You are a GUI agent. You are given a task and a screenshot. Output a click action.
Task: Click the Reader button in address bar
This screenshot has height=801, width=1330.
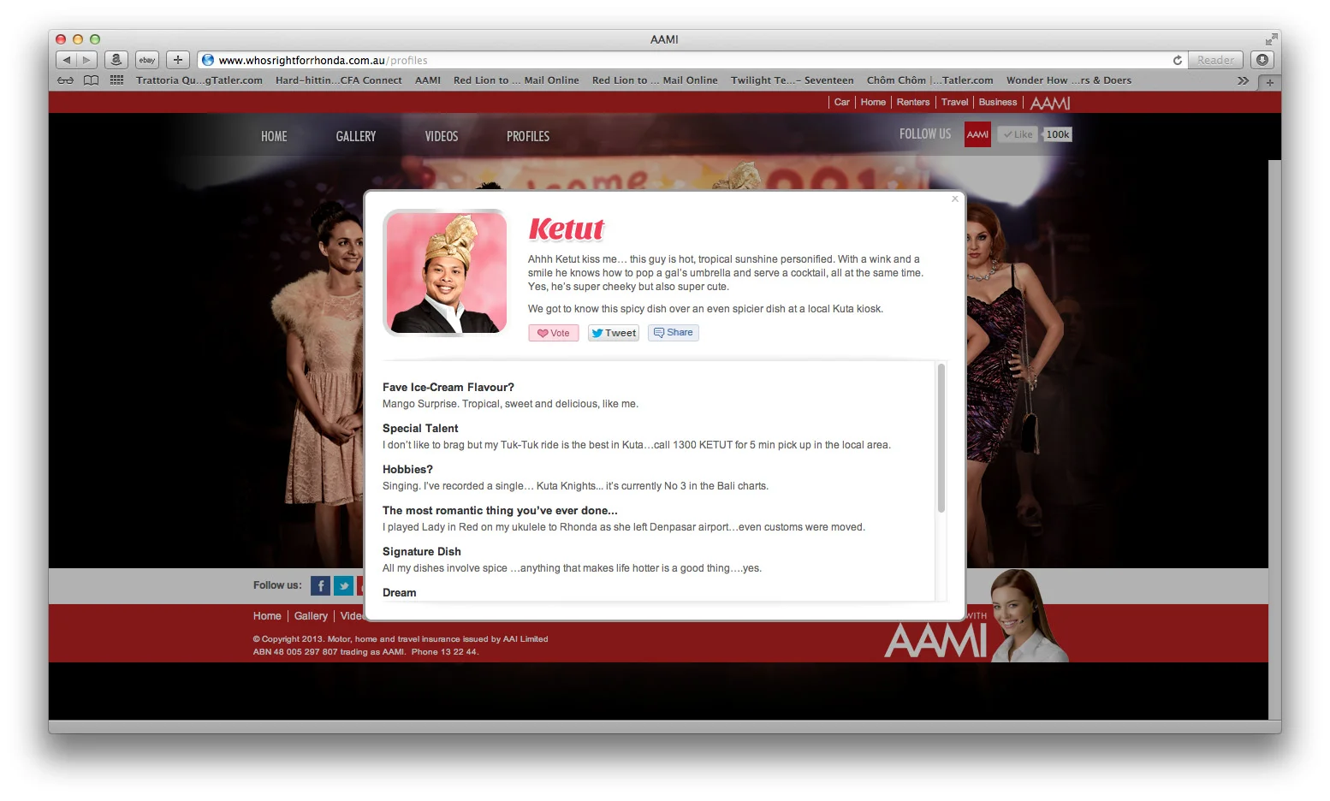click(x=1215, y=60)
